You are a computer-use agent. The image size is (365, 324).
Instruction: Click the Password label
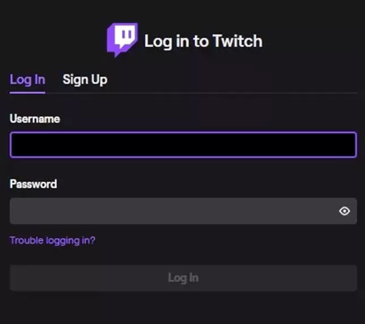[x=33, y=184]
